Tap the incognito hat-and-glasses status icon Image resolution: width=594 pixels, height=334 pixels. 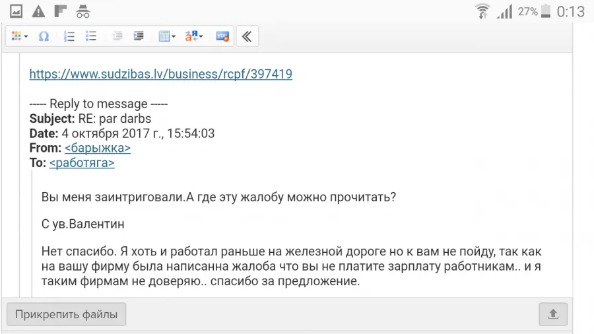pyautogui.click(x=82, y=11)
